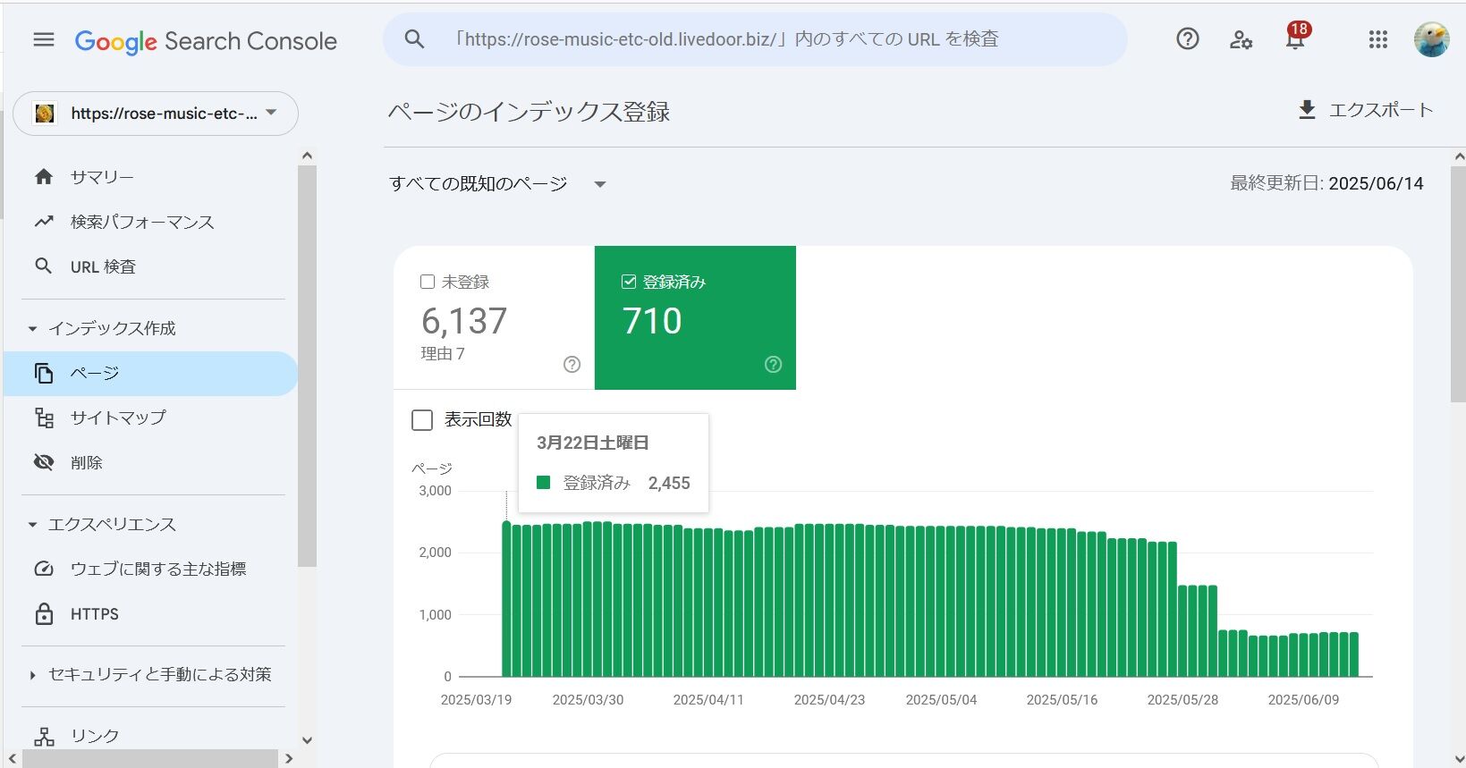This screenshot has height=768, width=1466.
Task: Select the 未登録 6,137 card
Action: (x=494, y=318)
